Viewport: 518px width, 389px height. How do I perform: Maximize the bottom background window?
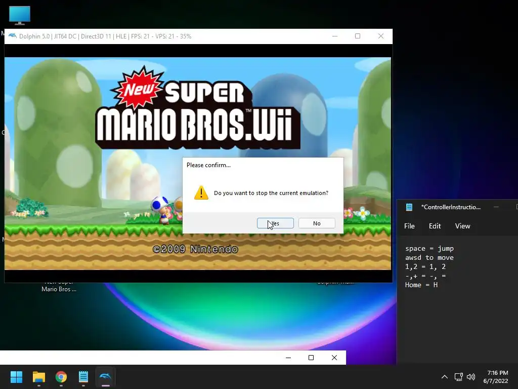pyautogui.click(x=311, y=358)
